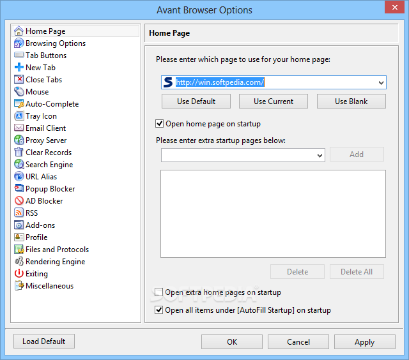Viewport: 409px width, 360px height.
Task: Click inside the extra startup pages list box
Action: click(x=273, y=214)
